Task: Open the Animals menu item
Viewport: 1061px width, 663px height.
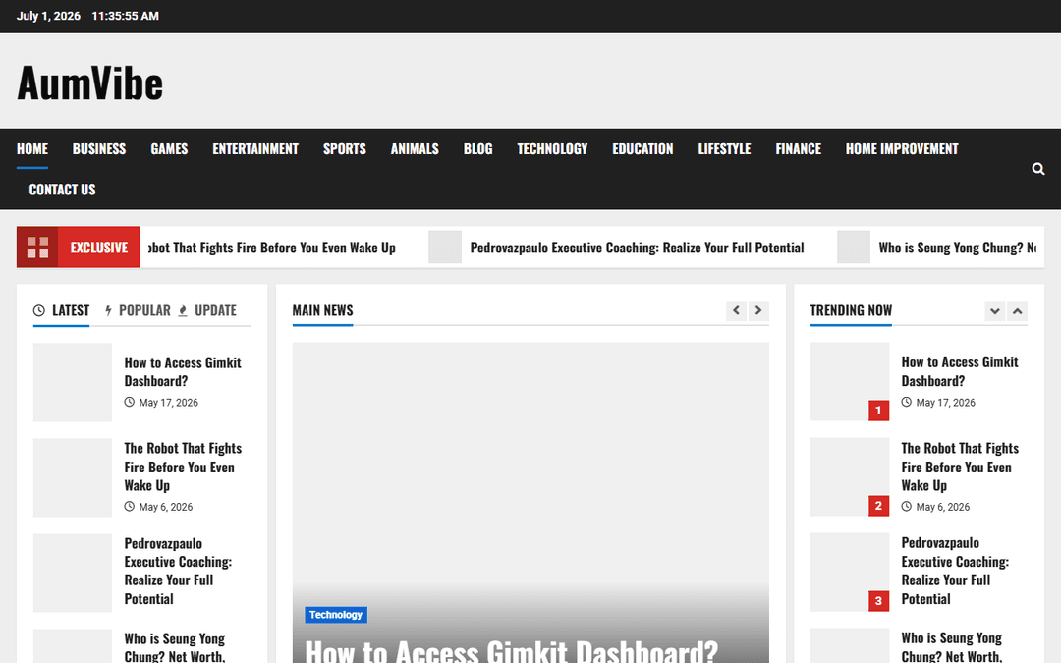Action: pos(415,149)
